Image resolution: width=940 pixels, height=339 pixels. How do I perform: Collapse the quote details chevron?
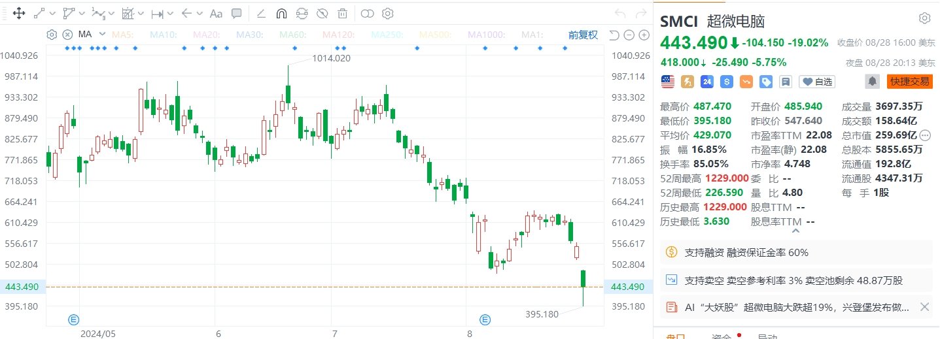(x=795, y=230)
